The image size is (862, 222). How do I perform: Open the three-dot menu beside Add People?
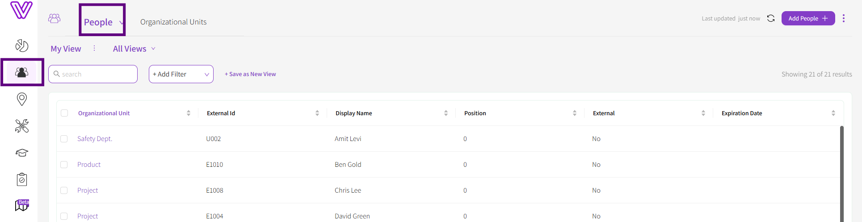click(x=844, y=18)
